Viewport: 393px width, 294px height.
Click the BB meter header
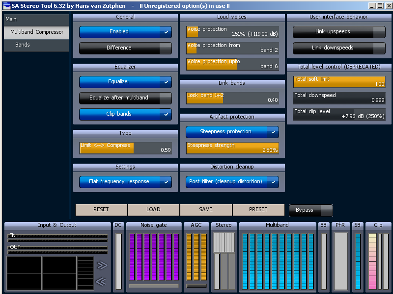pyautogui.click(x=324, y=225)
